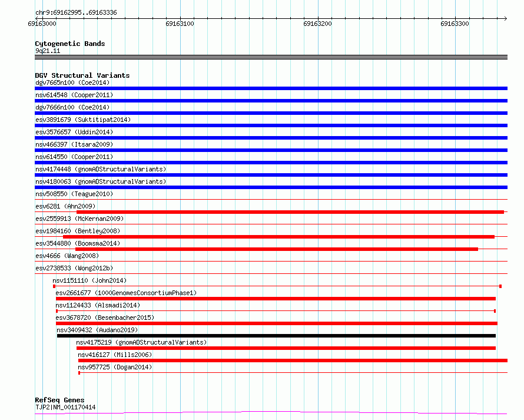
Task: Click the blue bar under nsv466397
Action: click(x=271, y=150)
